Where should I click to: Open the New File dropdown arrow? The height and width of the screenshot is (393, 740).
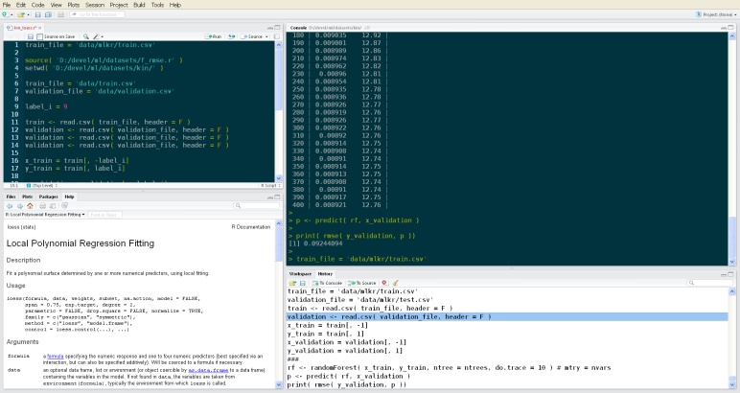click(11, 15)
